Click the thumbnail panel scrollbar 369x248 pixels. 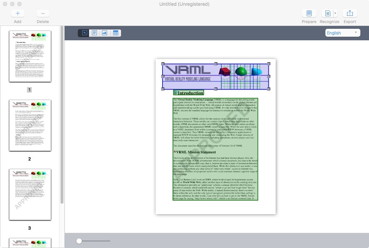[62, 115]
